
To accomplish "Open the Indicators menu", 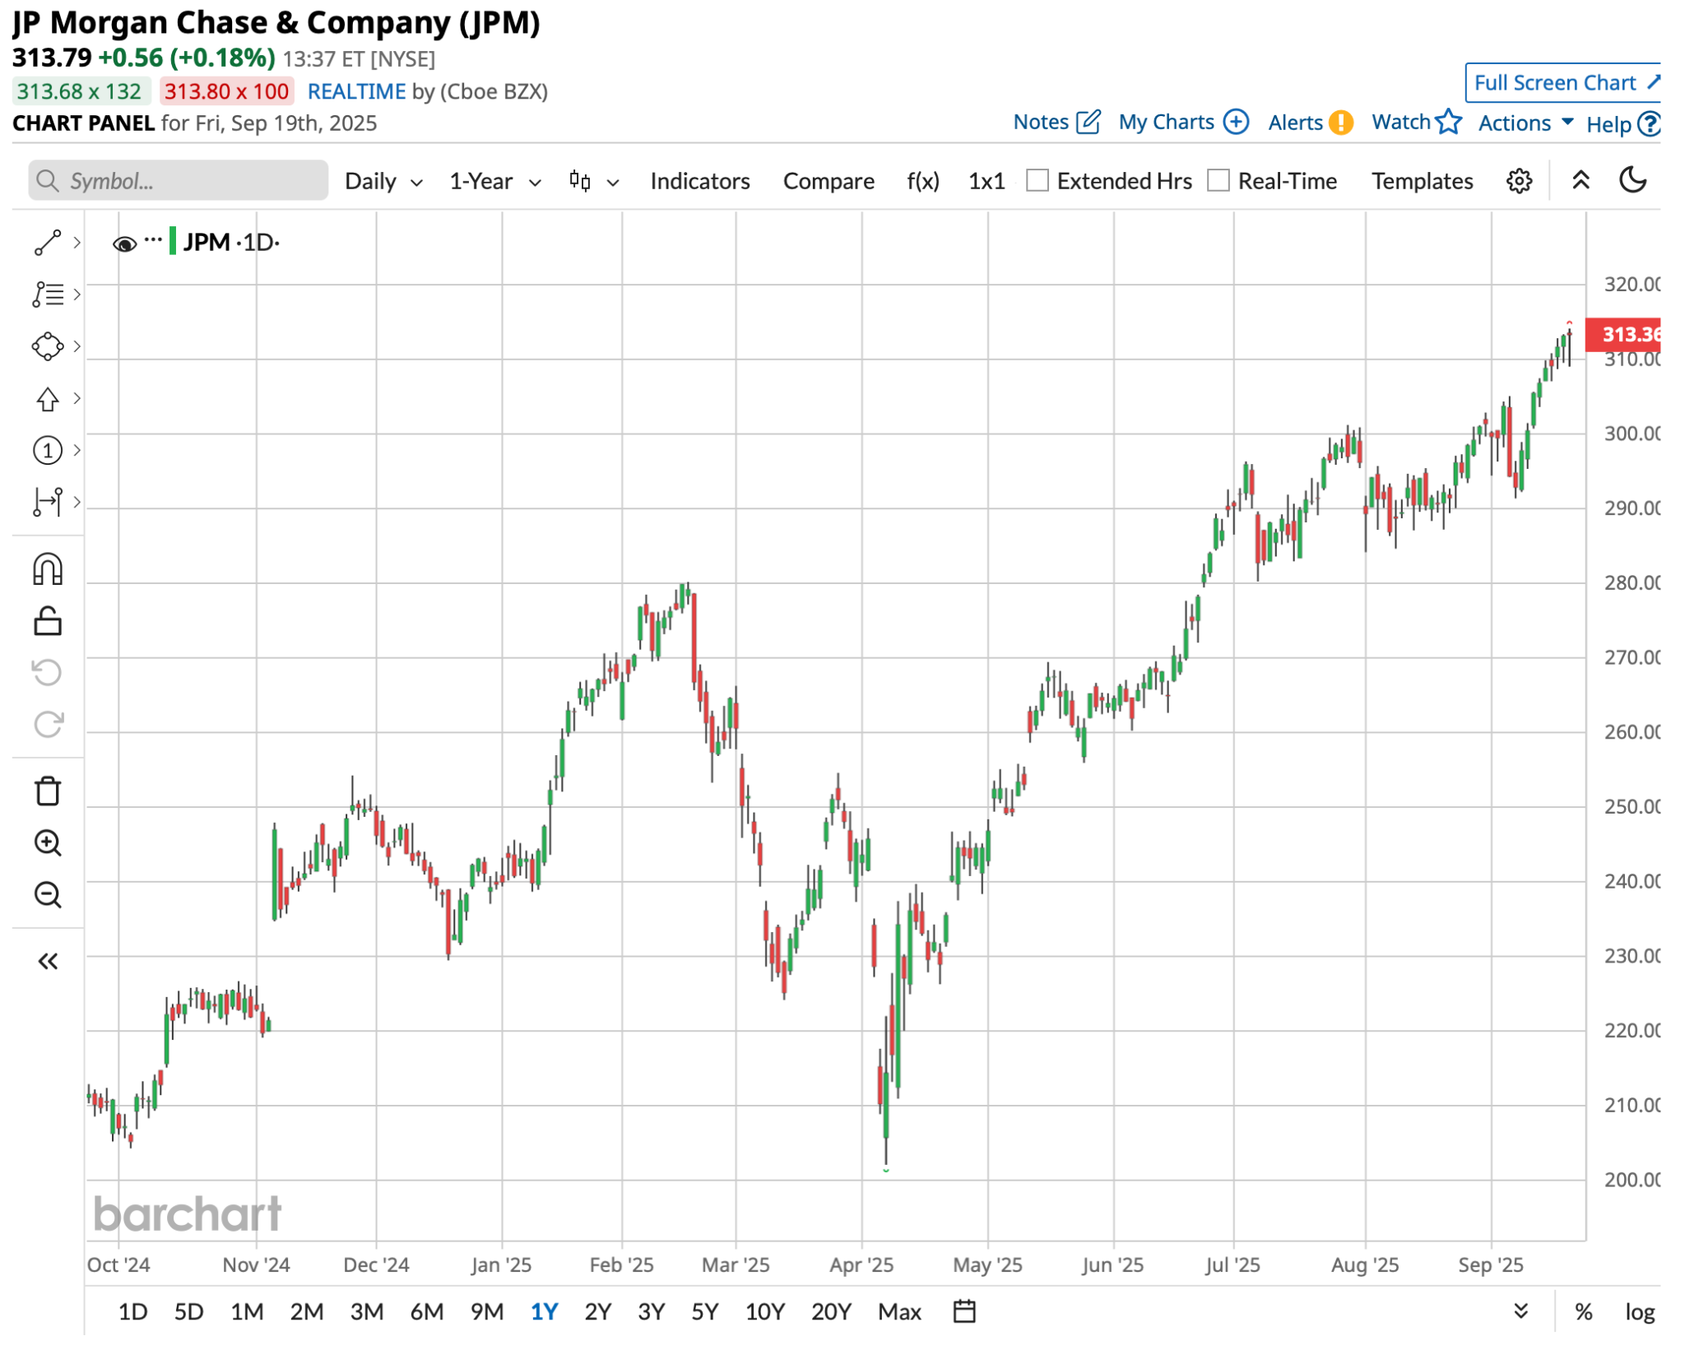I will tap(700, 181).
